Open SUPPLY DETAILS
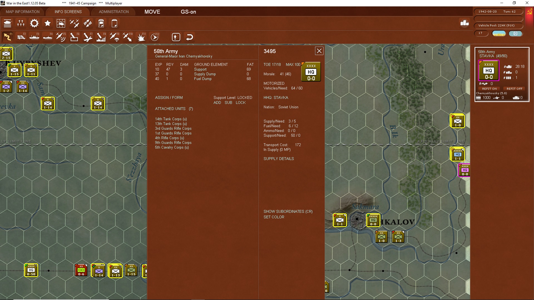This screenshot has height=300, width=534. coord(279,159)
